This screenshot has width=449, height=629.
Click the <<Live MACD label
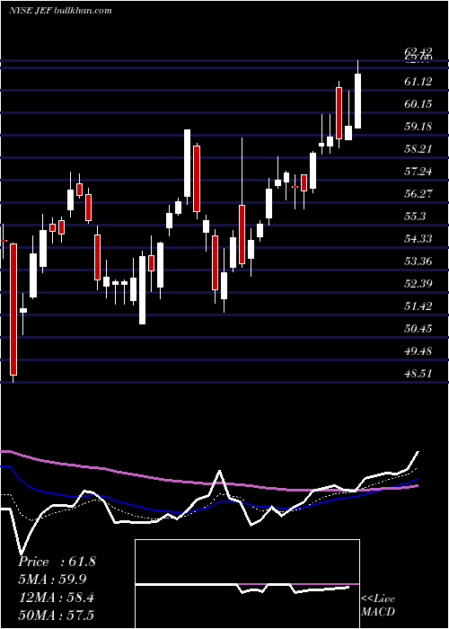point(378,605)
